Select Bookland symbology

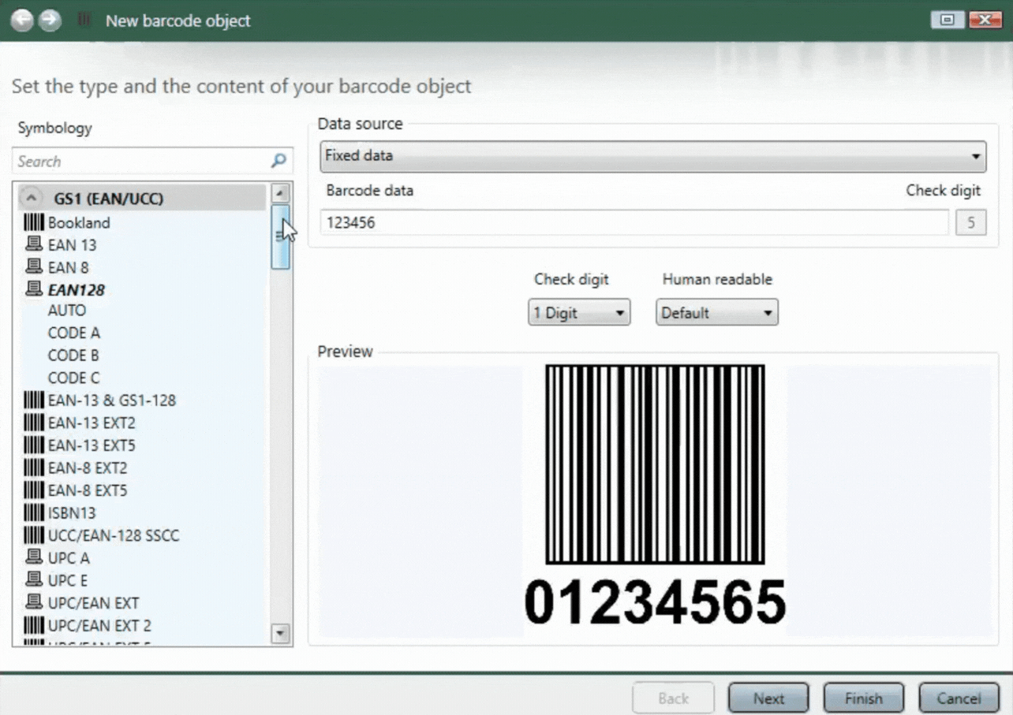pyautogui.click(x=79, y=222)
